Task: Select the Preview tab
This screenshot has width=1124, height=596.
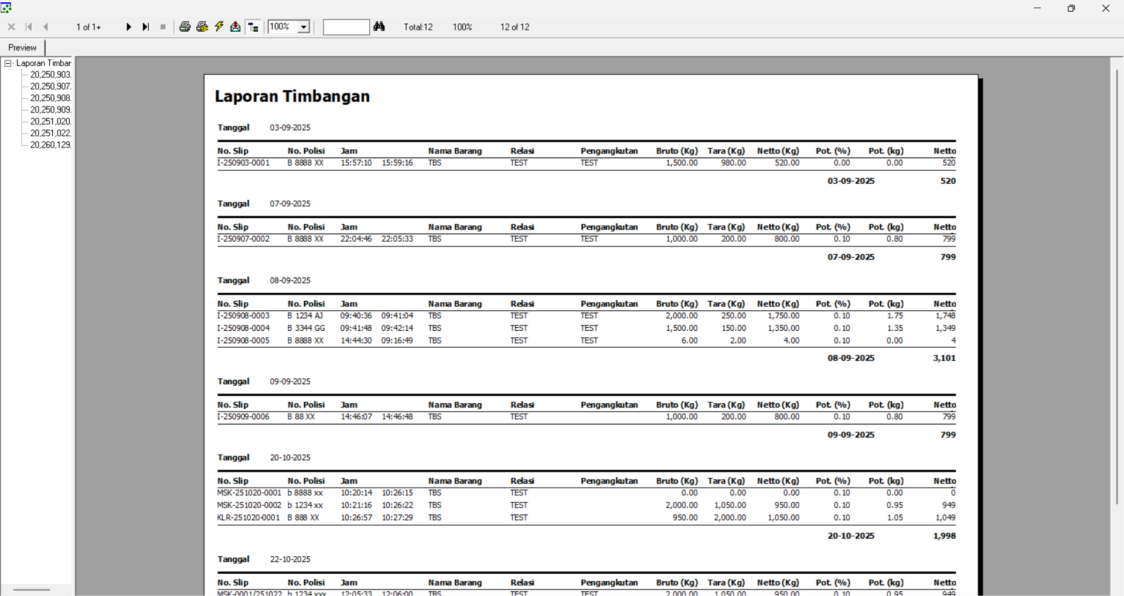Action: coord(22,47)
